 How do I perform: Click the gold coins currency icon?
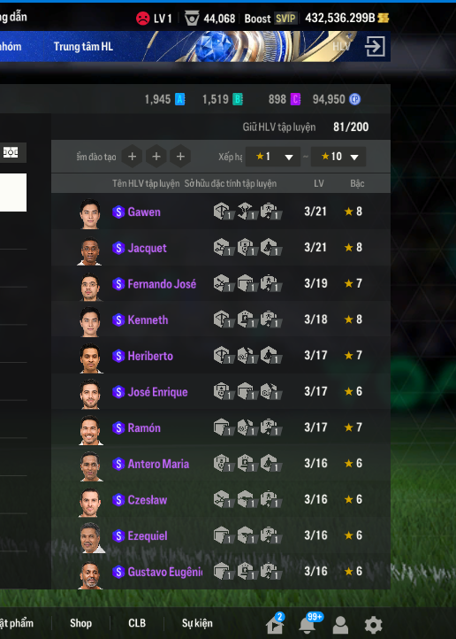[384, 18]
